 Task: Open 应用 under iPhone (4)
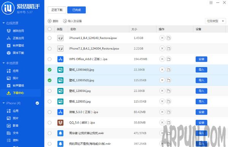point(13,111)
